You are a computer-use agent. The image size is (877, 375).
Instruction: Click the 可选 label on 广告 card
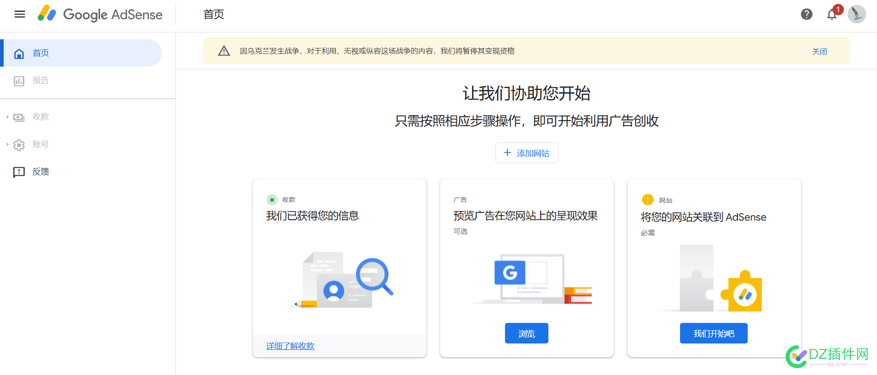point(460,231)
